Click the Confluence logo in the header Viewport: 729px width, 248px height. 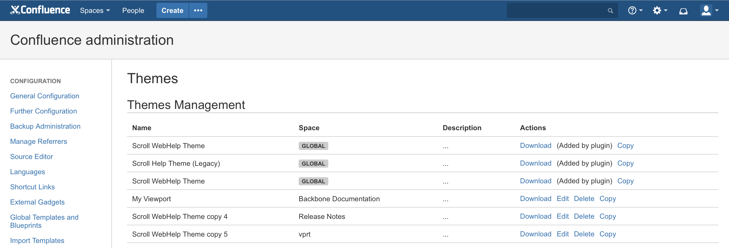point(40,10)
